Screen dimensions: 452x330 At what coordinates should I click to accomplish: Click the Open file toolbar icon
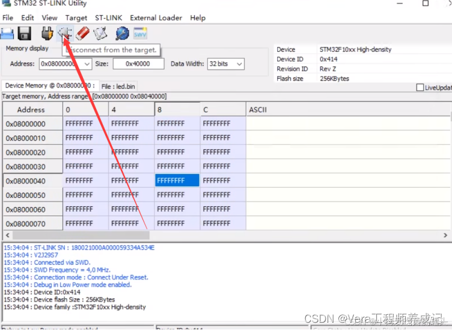pyautogui.click(x=7, y=34)
